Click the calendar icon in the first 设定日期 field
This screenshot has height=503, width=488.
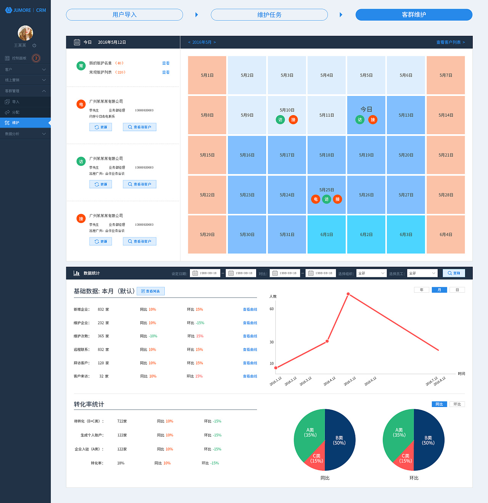coord(195,273)
